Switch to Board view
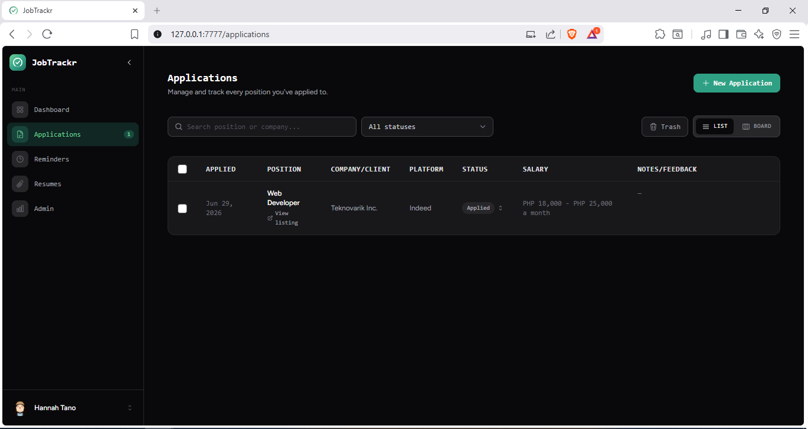The width and height of the screenshot is (808, 429). (x=757, y=126)
